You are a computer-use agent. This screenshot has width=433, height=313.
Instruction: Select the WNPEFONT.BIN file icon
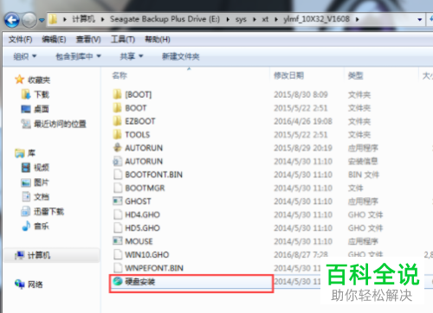pos(118,268)
